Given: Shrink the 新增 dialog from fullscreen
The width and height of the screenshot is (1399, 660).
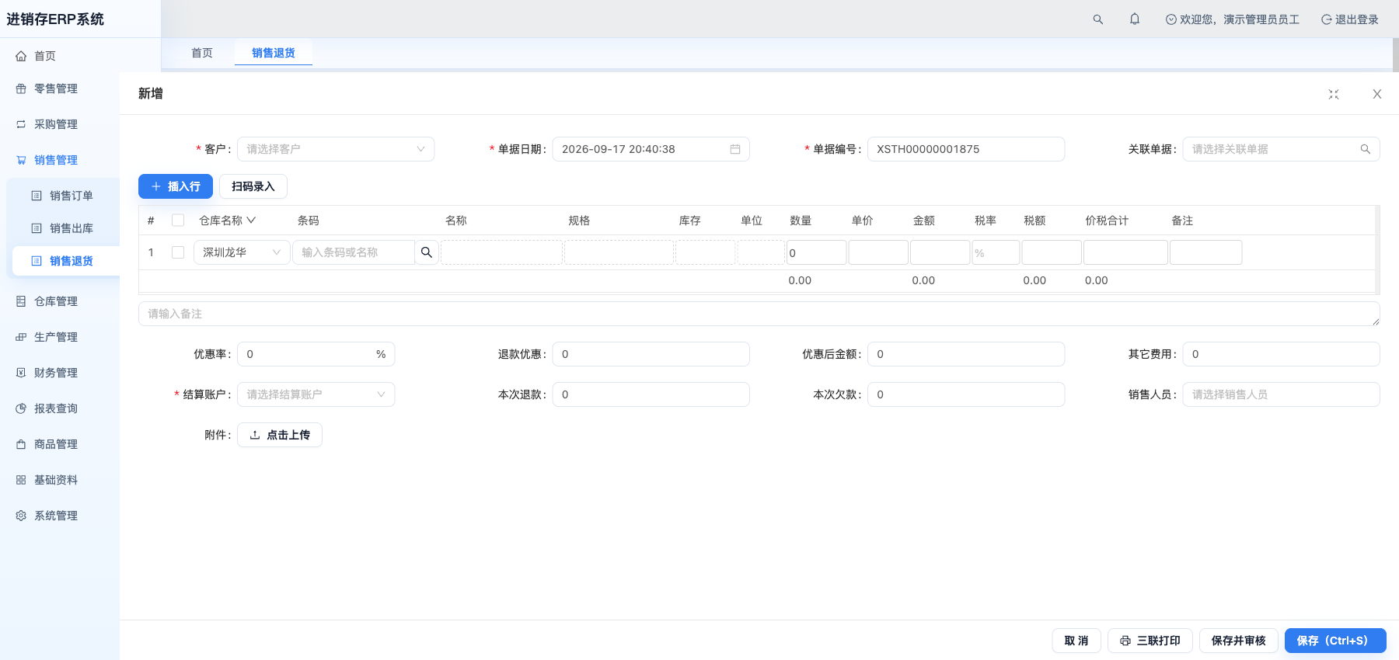Looking at the screenshot, I should coord(1334,94).
